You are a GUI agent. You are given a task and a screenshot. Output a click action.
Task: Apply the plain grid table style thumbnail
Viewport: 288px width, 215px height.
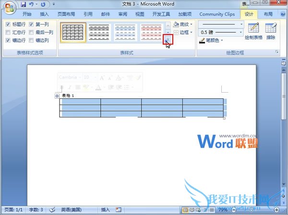pyautogui.click(x=73, y=33)
